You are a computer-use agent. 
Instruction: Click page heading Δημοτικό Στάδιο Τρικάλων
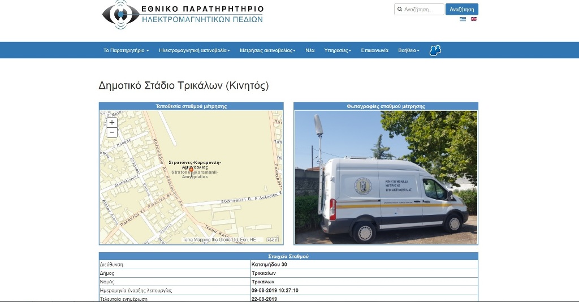[x=184, y=85]
